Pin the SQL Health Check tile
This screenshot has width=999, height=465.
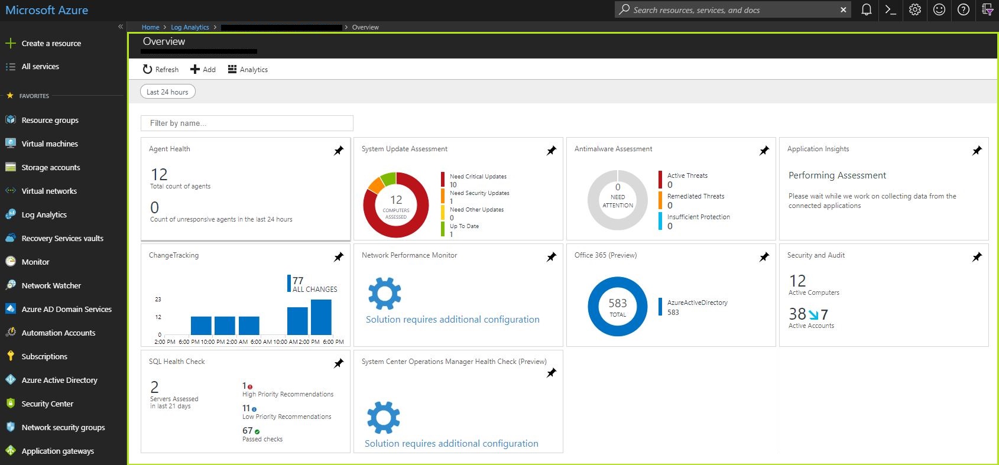[x=339, y=363]
